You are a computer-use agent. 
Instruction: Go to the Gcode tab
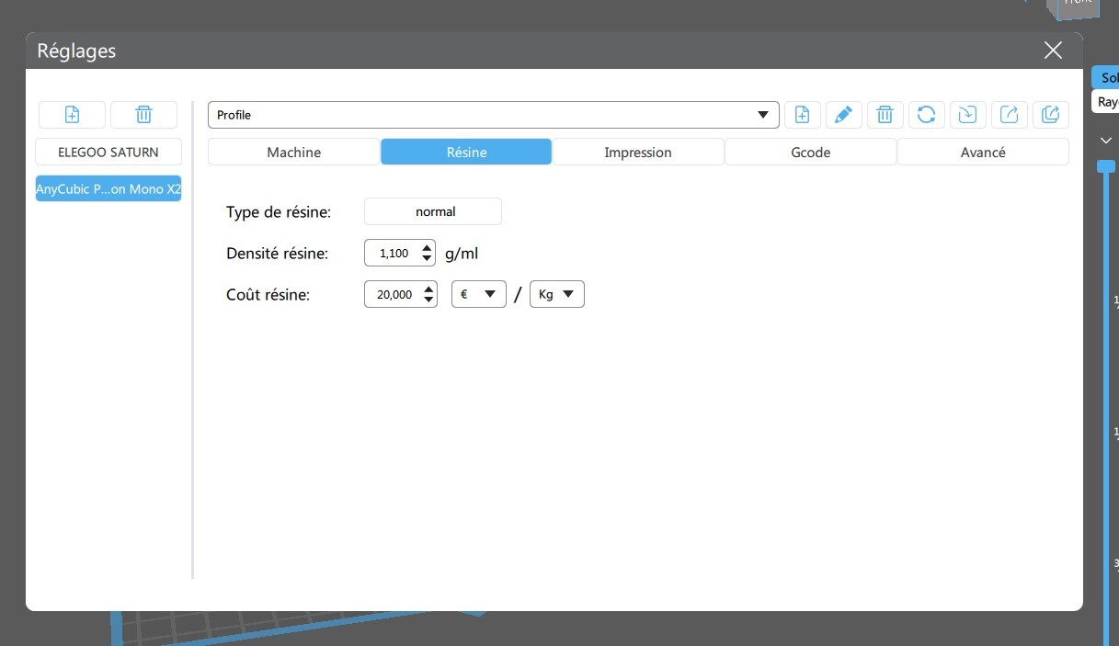[x=810, y=152]
